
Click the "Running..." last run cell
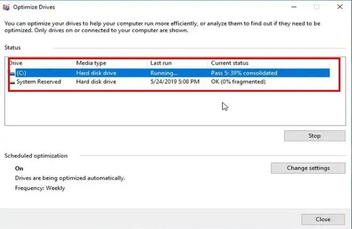click(163, 73)
